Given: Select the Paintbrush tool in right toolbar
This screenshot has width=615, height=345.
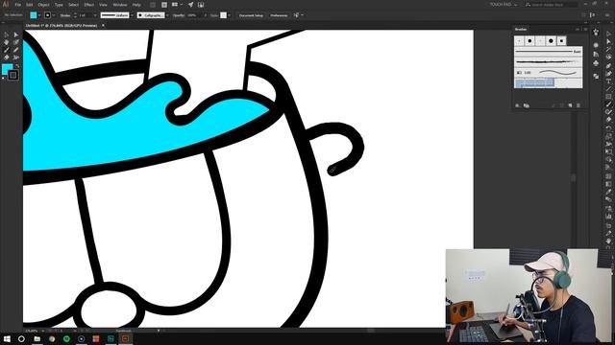Looking at the screenshot, I should (608, 104).
